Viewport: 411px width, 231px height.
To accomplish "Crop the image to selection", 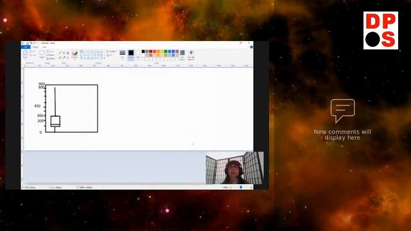I will (50, 51).
